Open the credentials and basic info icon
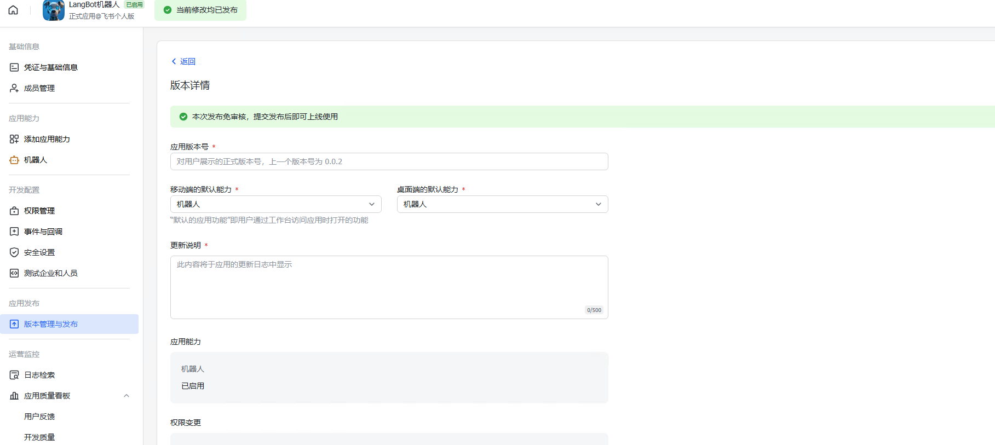Screen dimensions: 995x445 [x=14, y=67]
